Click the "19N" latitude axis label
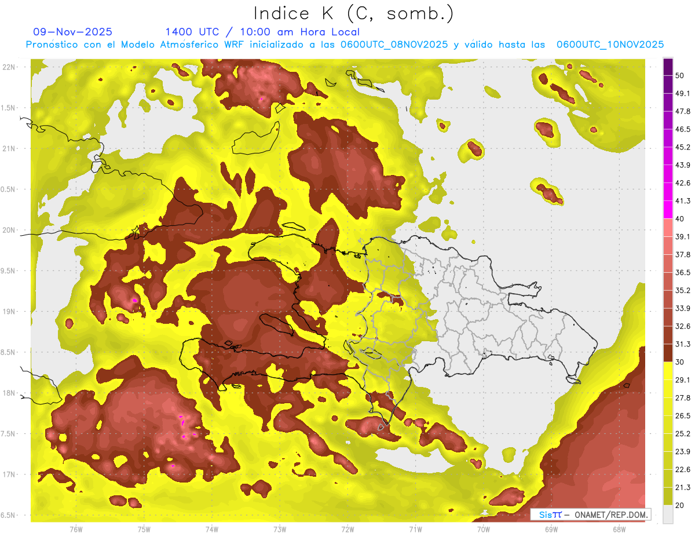Viewport: 695px width, 537px height. (9, 311)
